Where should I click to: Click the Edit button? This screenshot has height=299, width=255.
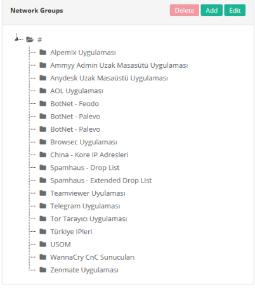(x=235, y=10)
